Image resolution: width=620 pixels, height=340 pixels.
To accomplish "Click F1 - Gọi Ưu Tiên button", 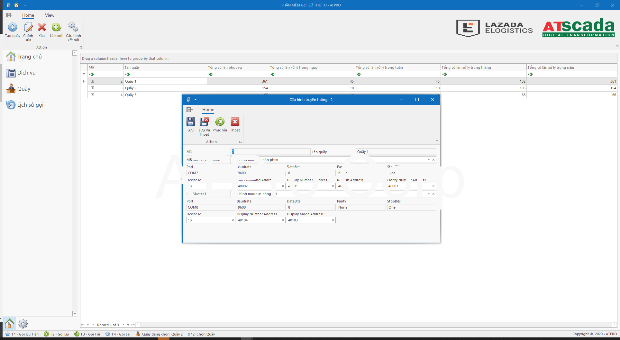I will coord(22,334).
